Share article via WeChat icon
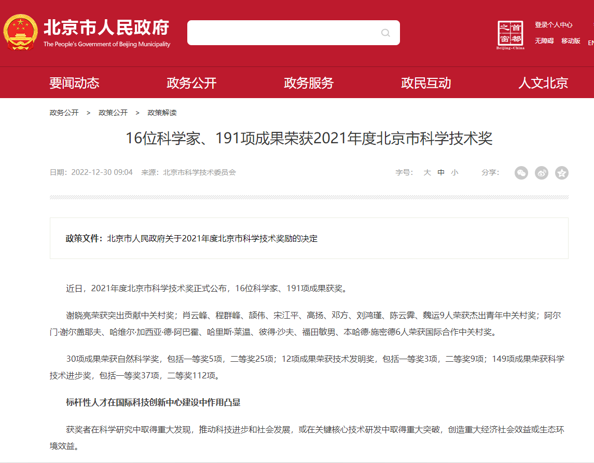 point(521,173)
